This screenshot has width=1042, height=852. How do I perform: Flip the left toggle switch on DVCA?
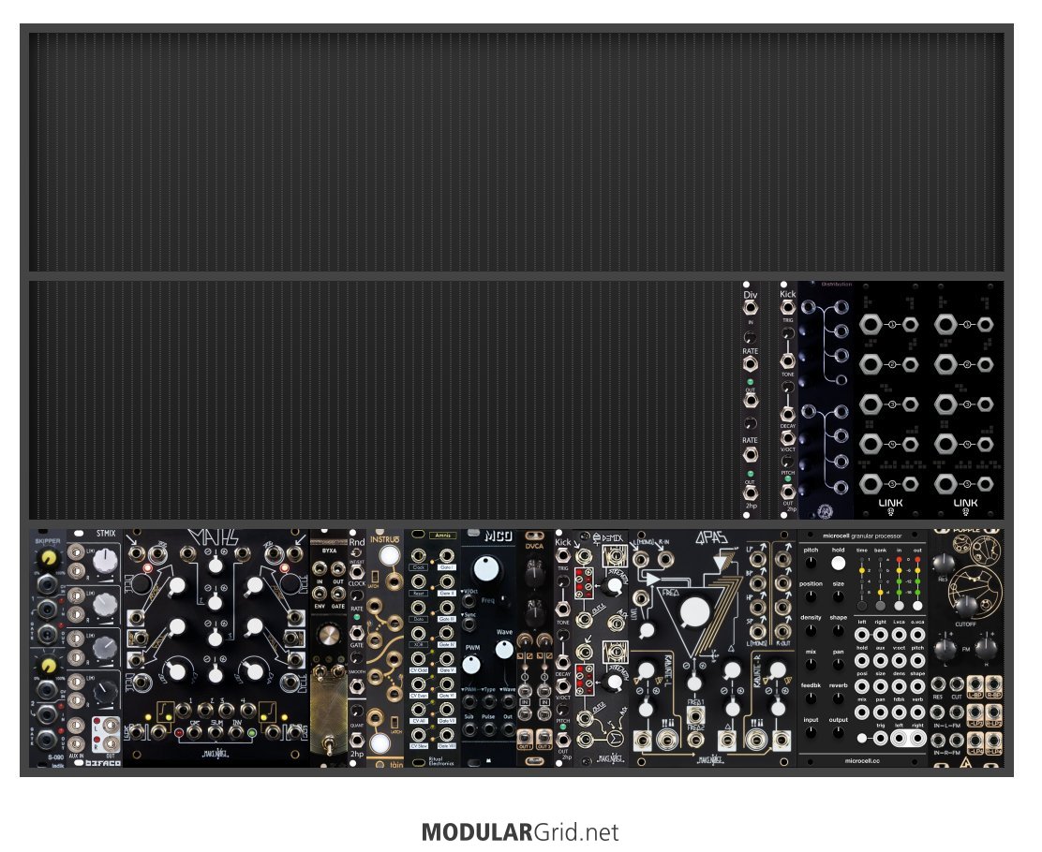click(x=525, y=640)
